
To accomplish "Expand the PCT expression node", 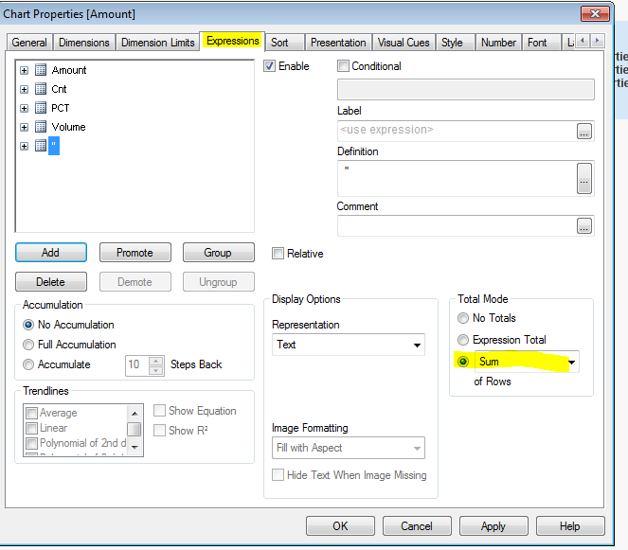I will [25, 108].
